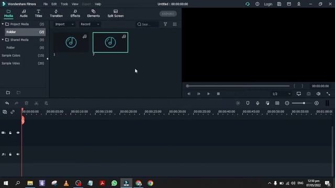
Task: Click the Export button
Action: pos(168,14)
